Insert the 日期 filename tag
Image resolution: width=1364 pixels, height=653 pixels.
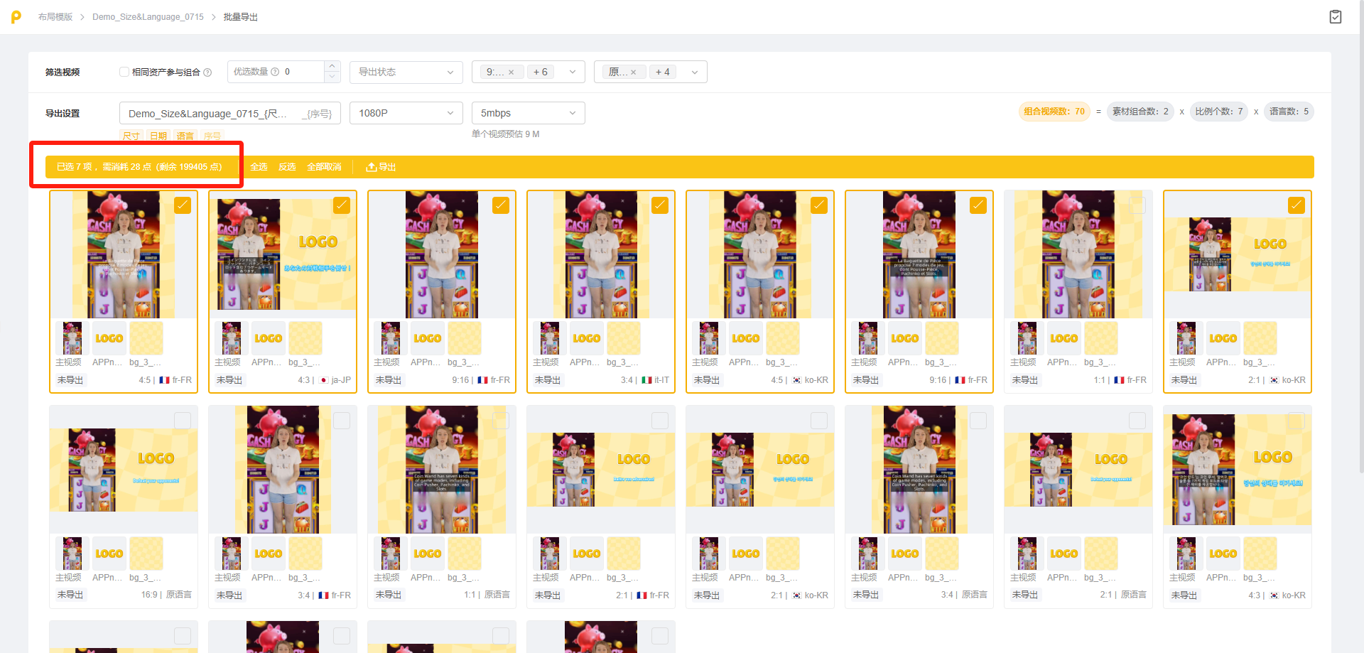[158, 136]
